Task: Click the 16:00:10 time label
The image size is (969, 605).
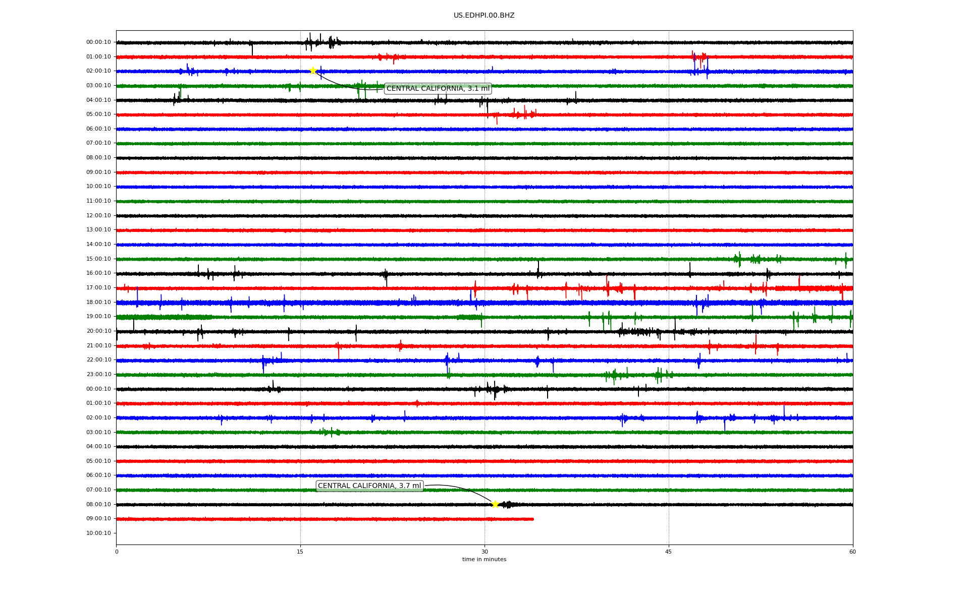Action: [x=98, y=273]
